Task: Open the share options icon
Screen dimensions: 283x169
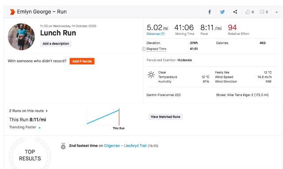Action: click(x=235, y=12)
